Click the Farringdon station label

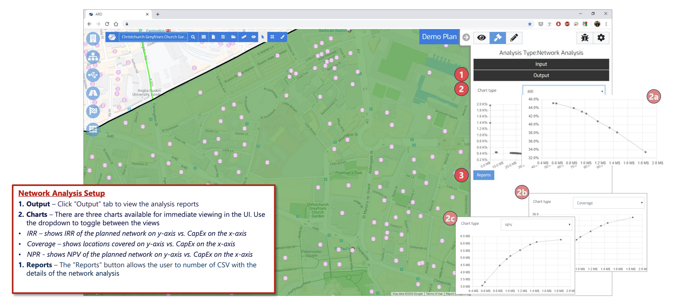coord(155,31)
